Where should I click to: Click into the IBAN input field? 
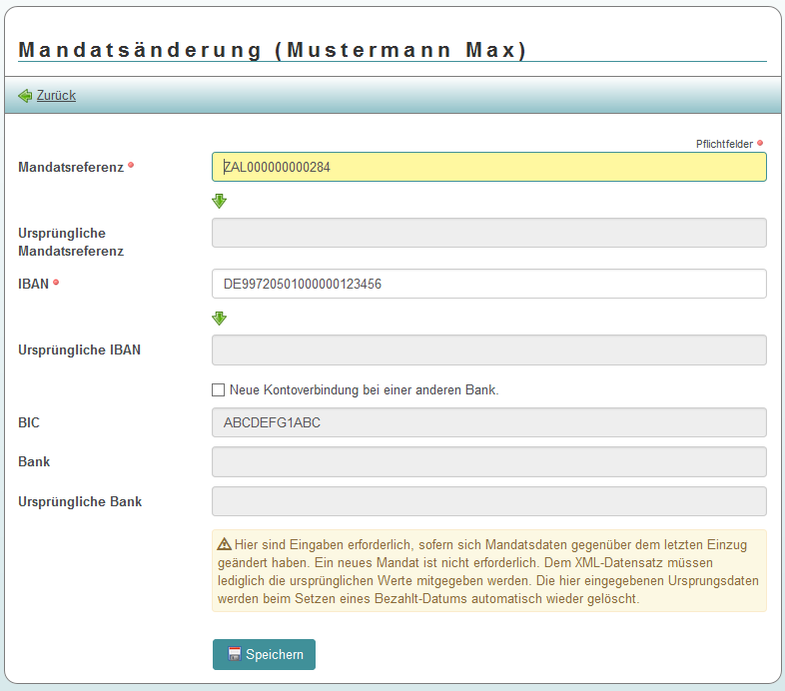488,284
